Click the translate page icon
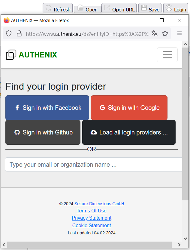 pos(155,33)
